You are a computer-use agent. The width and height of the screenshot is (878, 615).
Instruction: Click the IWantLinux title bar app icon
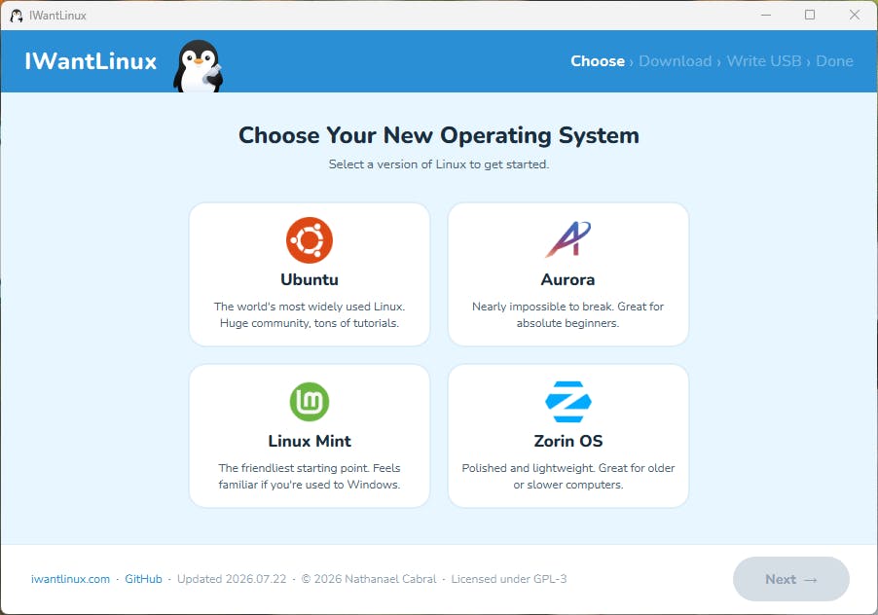17,16
